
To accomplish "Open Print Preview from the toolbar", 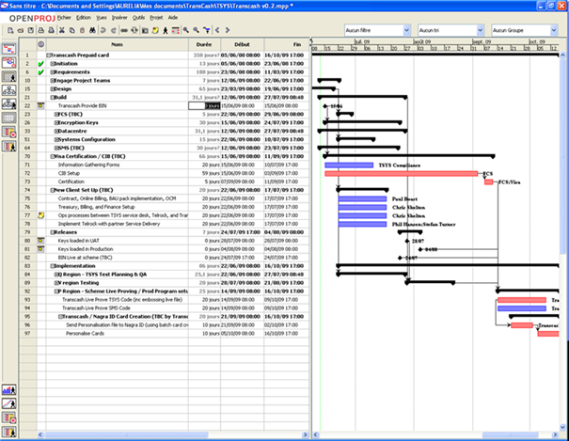I will tap(51, 30).
